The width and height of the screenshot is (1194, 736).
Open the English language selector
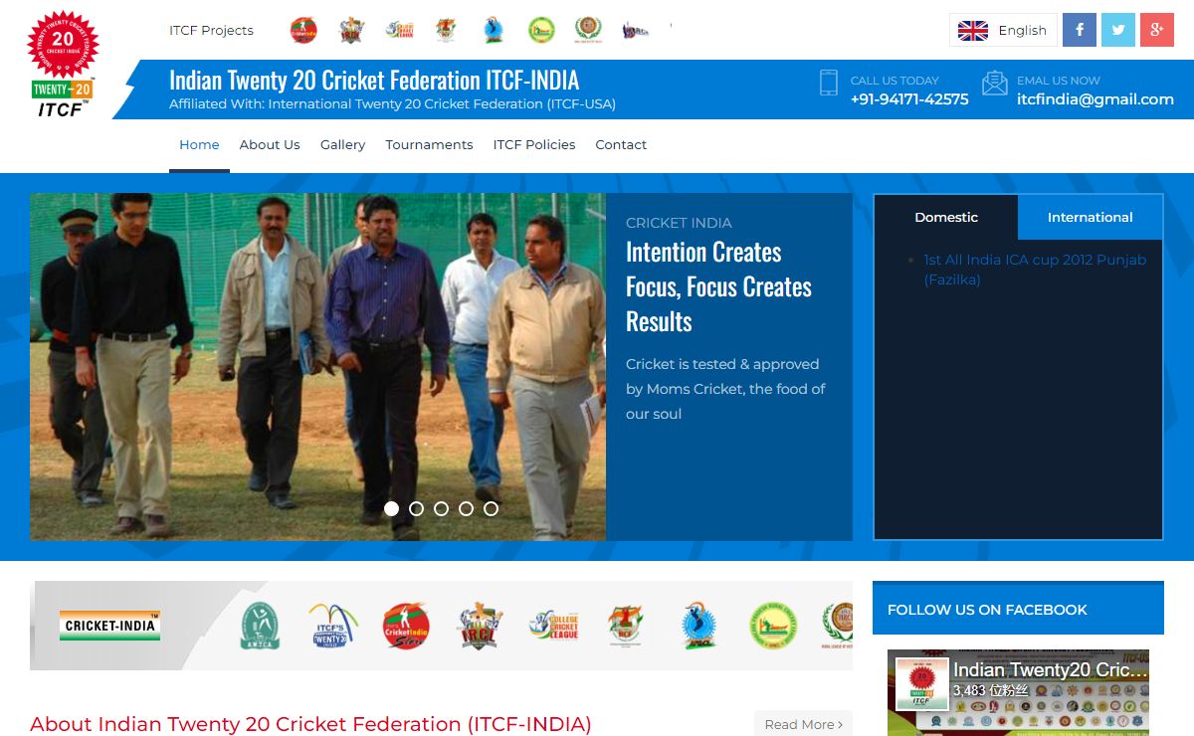pyautogui.click(x=1003, y=30)
